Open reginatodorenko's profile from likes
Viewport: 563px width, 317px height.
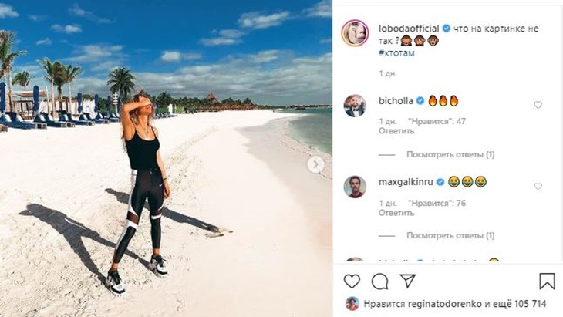click(445, 304)
